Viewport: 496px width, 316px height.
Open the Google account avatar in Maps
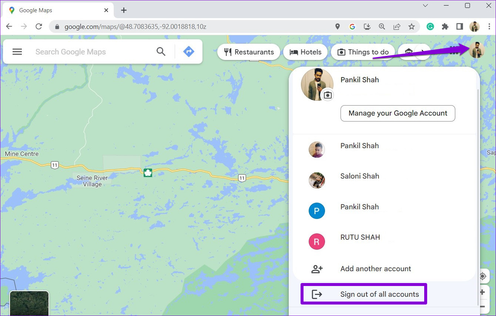(x=476, y=50)
